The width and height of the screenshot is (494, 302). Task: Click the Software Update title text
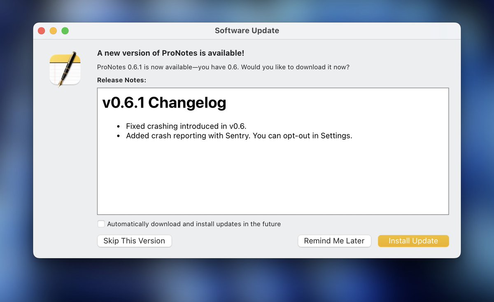click(x=247, y=31)
